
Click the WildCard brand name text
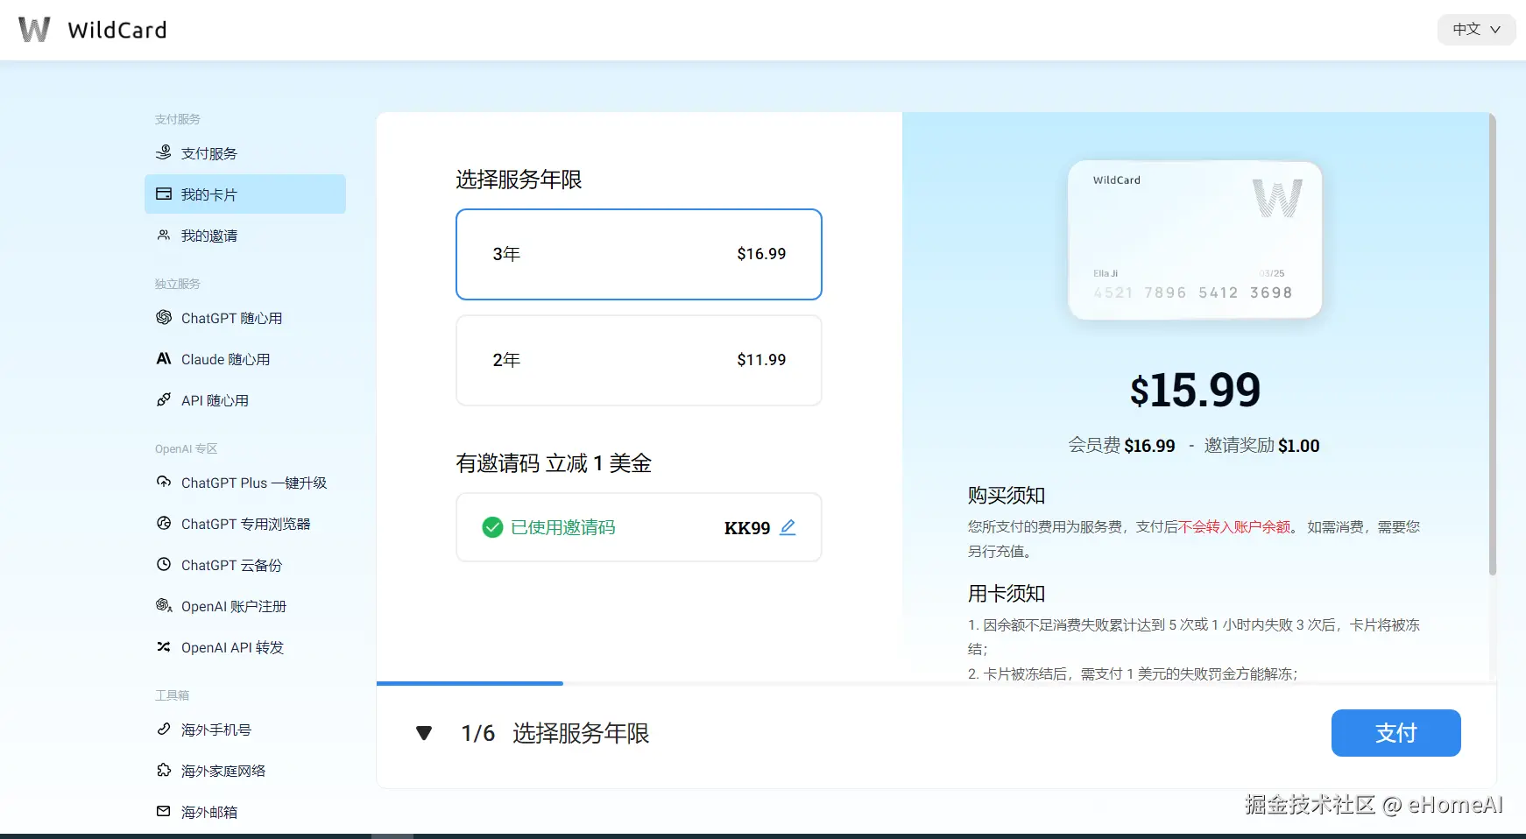click(117, 30)
